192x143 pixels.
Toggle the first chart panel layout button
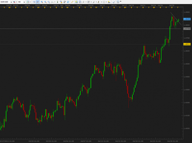click(x=34, y=2)
